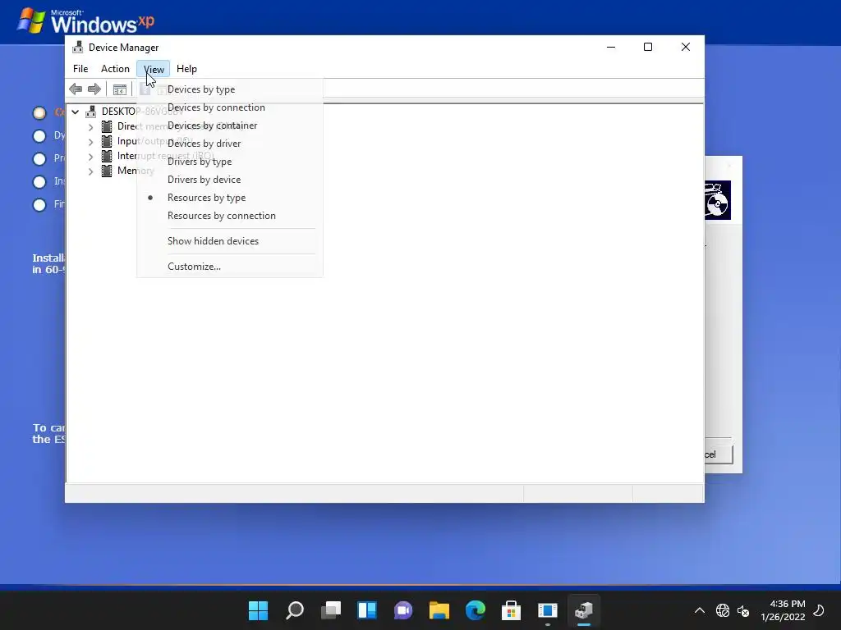Close the open View menu
The height and width of the screenshot is (630, 841).
154,69
